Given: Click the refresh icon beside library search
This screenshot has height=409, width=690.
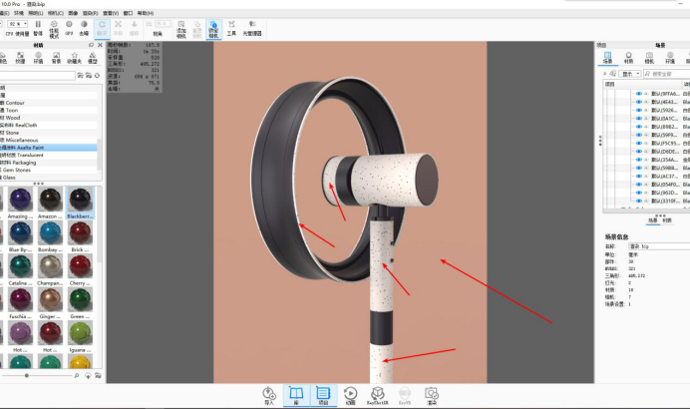Looking at the screenshot, I should [98, 76].
